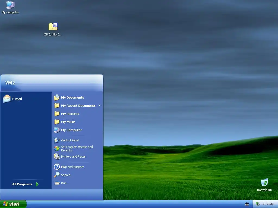Image resolution: width=278 pixels, height=208 pixels.
Task: Click the Control Panel icon
Action: click(x=57, y=140)
